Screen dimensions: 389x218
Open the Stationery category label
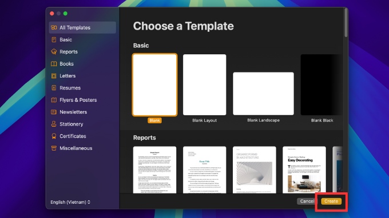tap(71, 124)
